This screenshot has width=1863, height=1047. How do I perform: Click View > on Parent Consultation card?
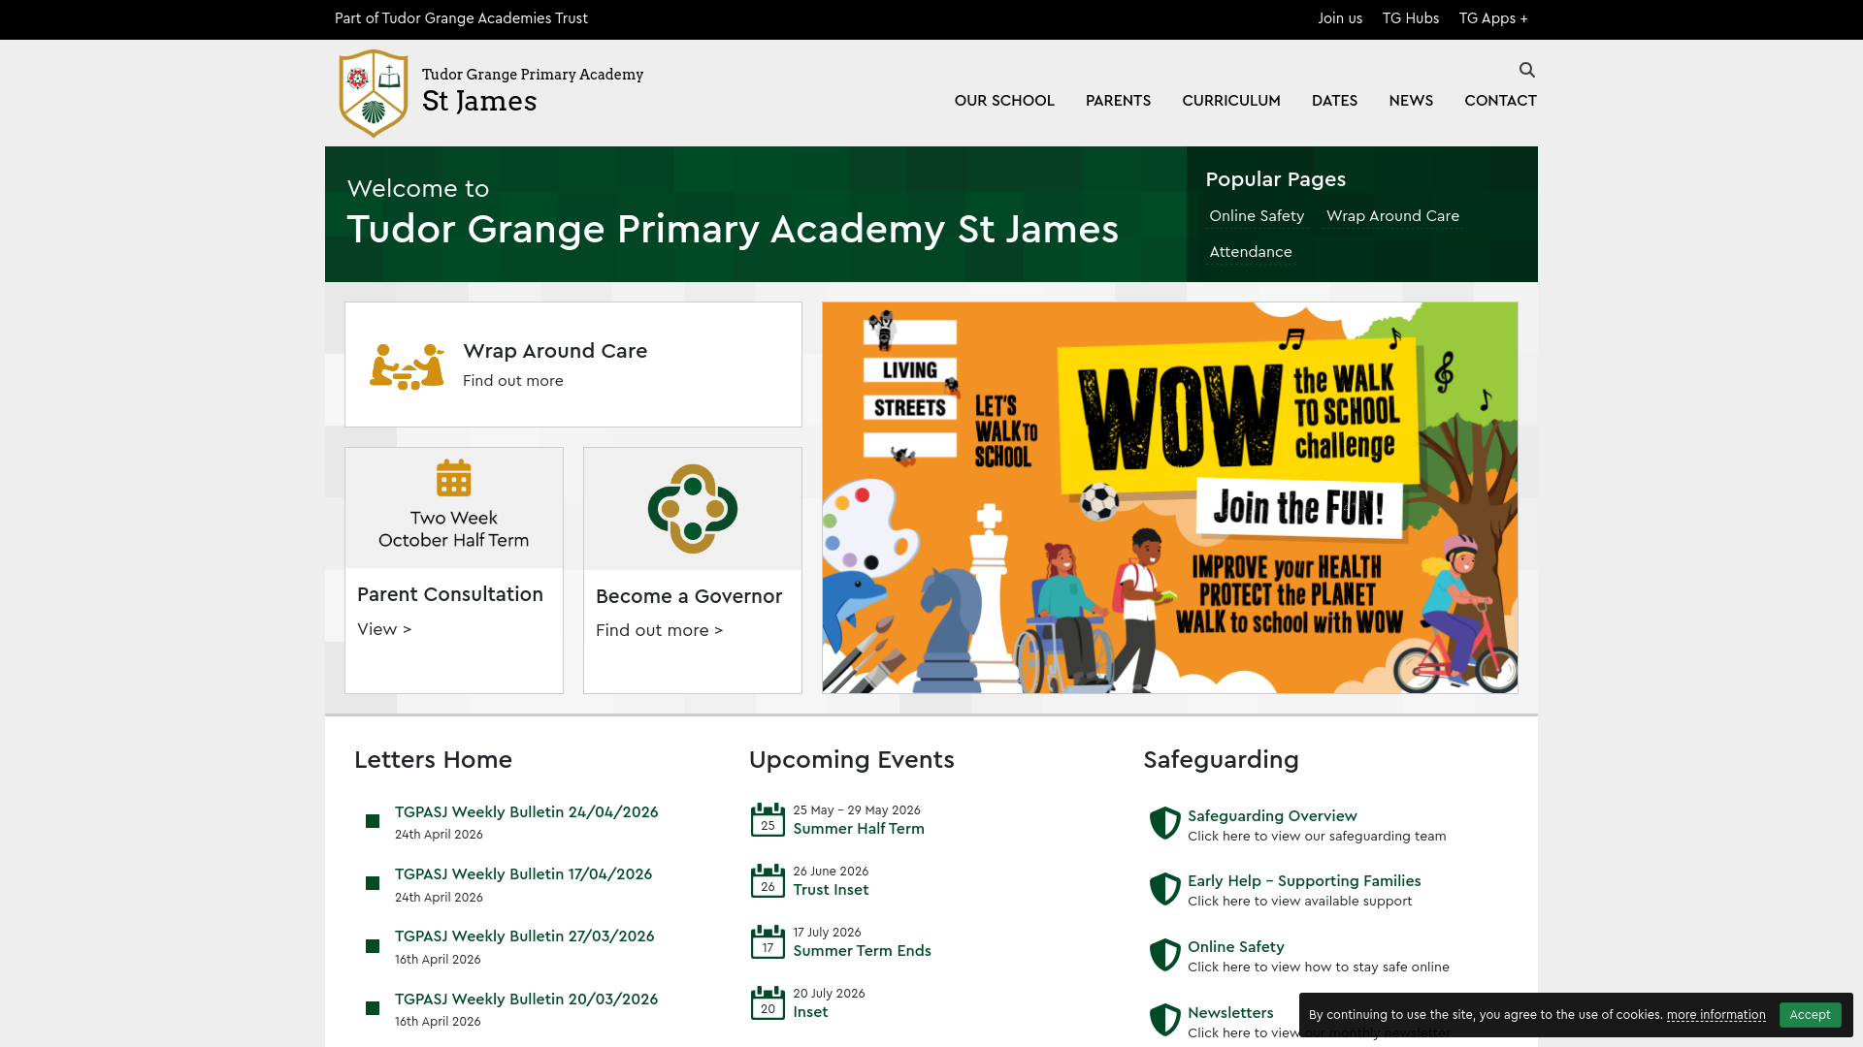(x=384, y=629)
